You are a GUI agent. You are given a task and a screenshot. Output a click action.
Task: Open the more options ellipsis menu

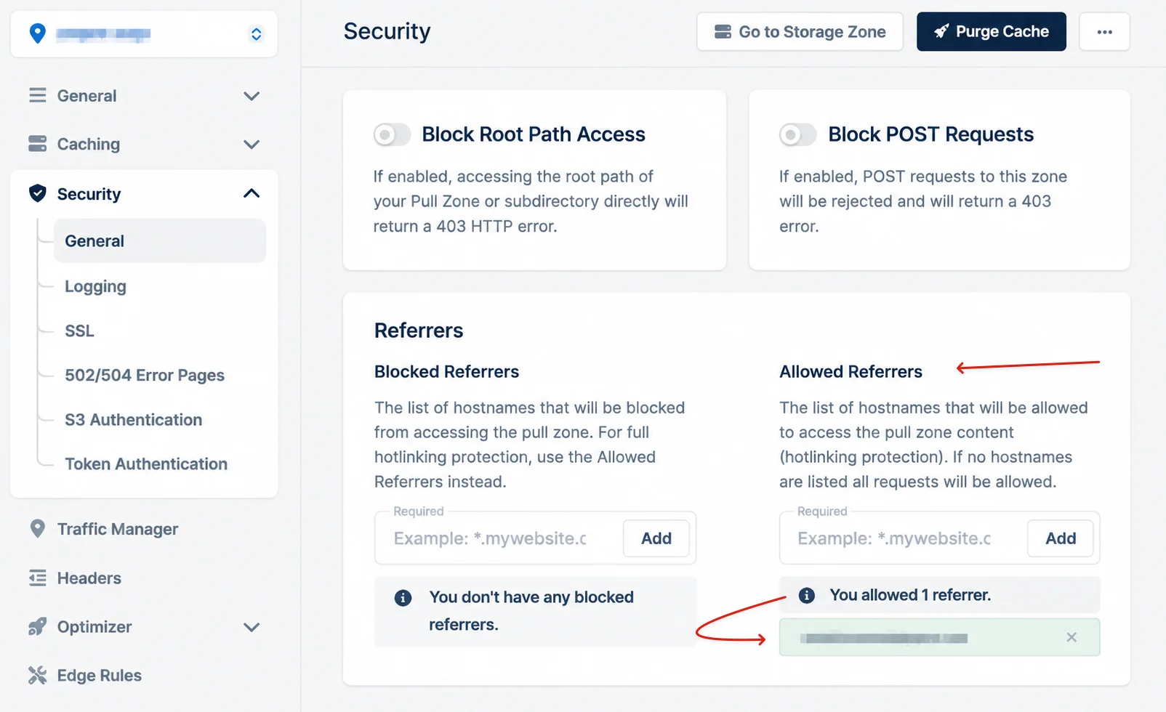click(1104, 31)
